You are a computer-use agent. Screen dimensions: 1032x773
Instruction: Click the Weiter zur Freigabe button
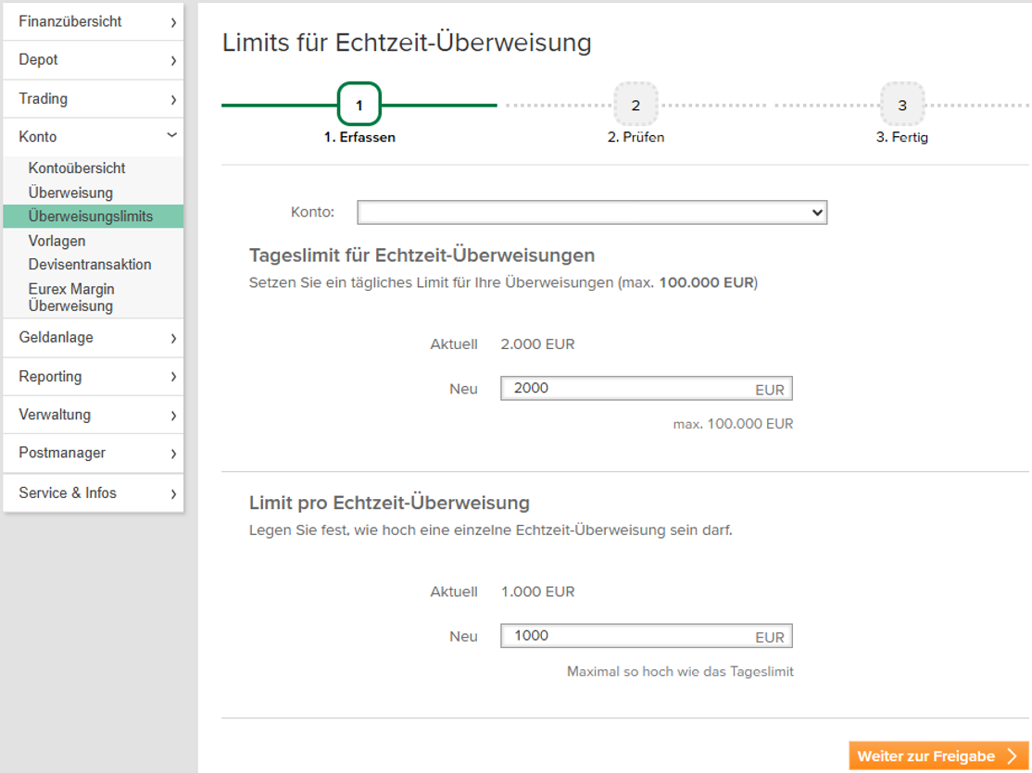[938, 756]
